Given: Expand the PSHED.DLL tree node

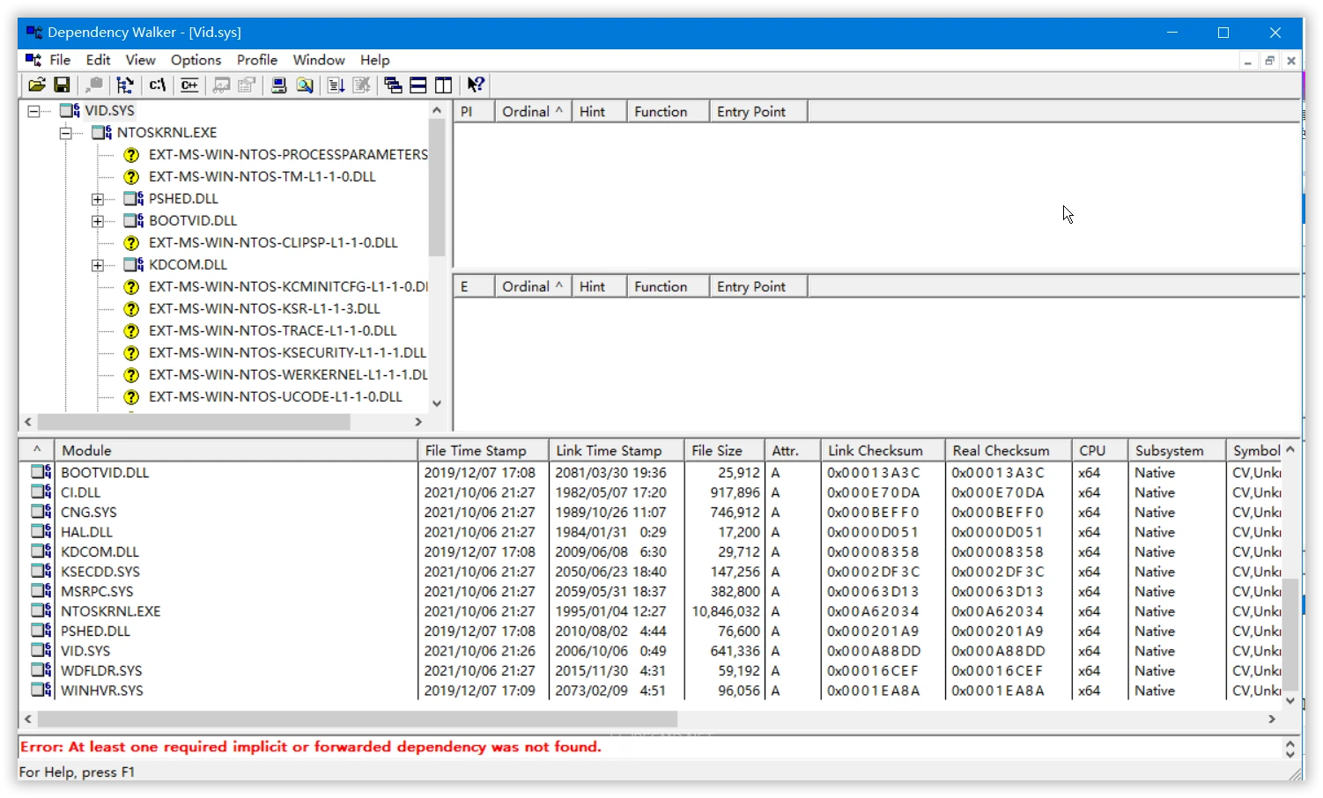Looking at the screenshot, I should (x=98, y=198).
